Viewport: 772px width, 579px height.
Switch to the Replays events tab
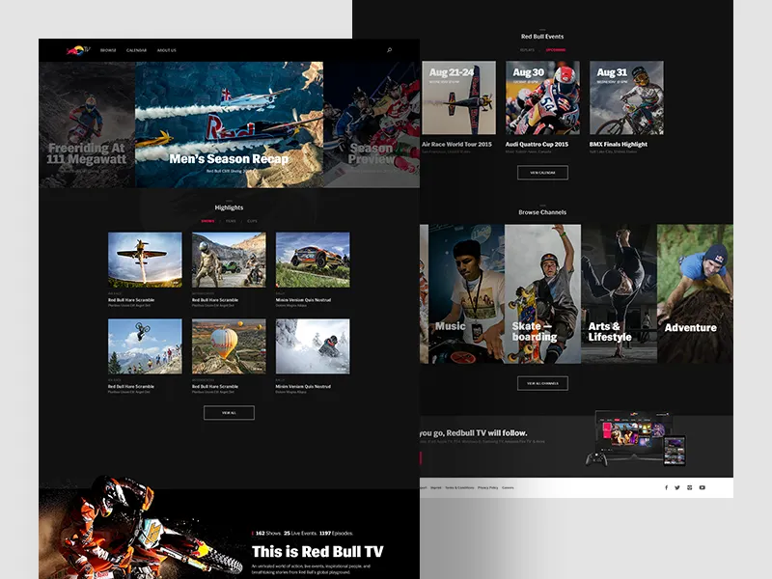527,50
